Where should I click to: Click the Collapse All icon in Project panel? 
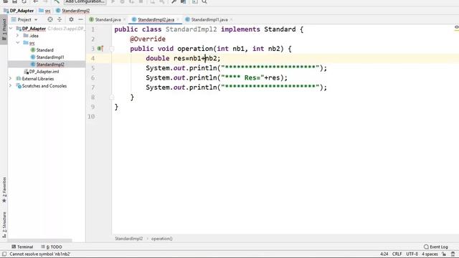[x=60, y=19]
